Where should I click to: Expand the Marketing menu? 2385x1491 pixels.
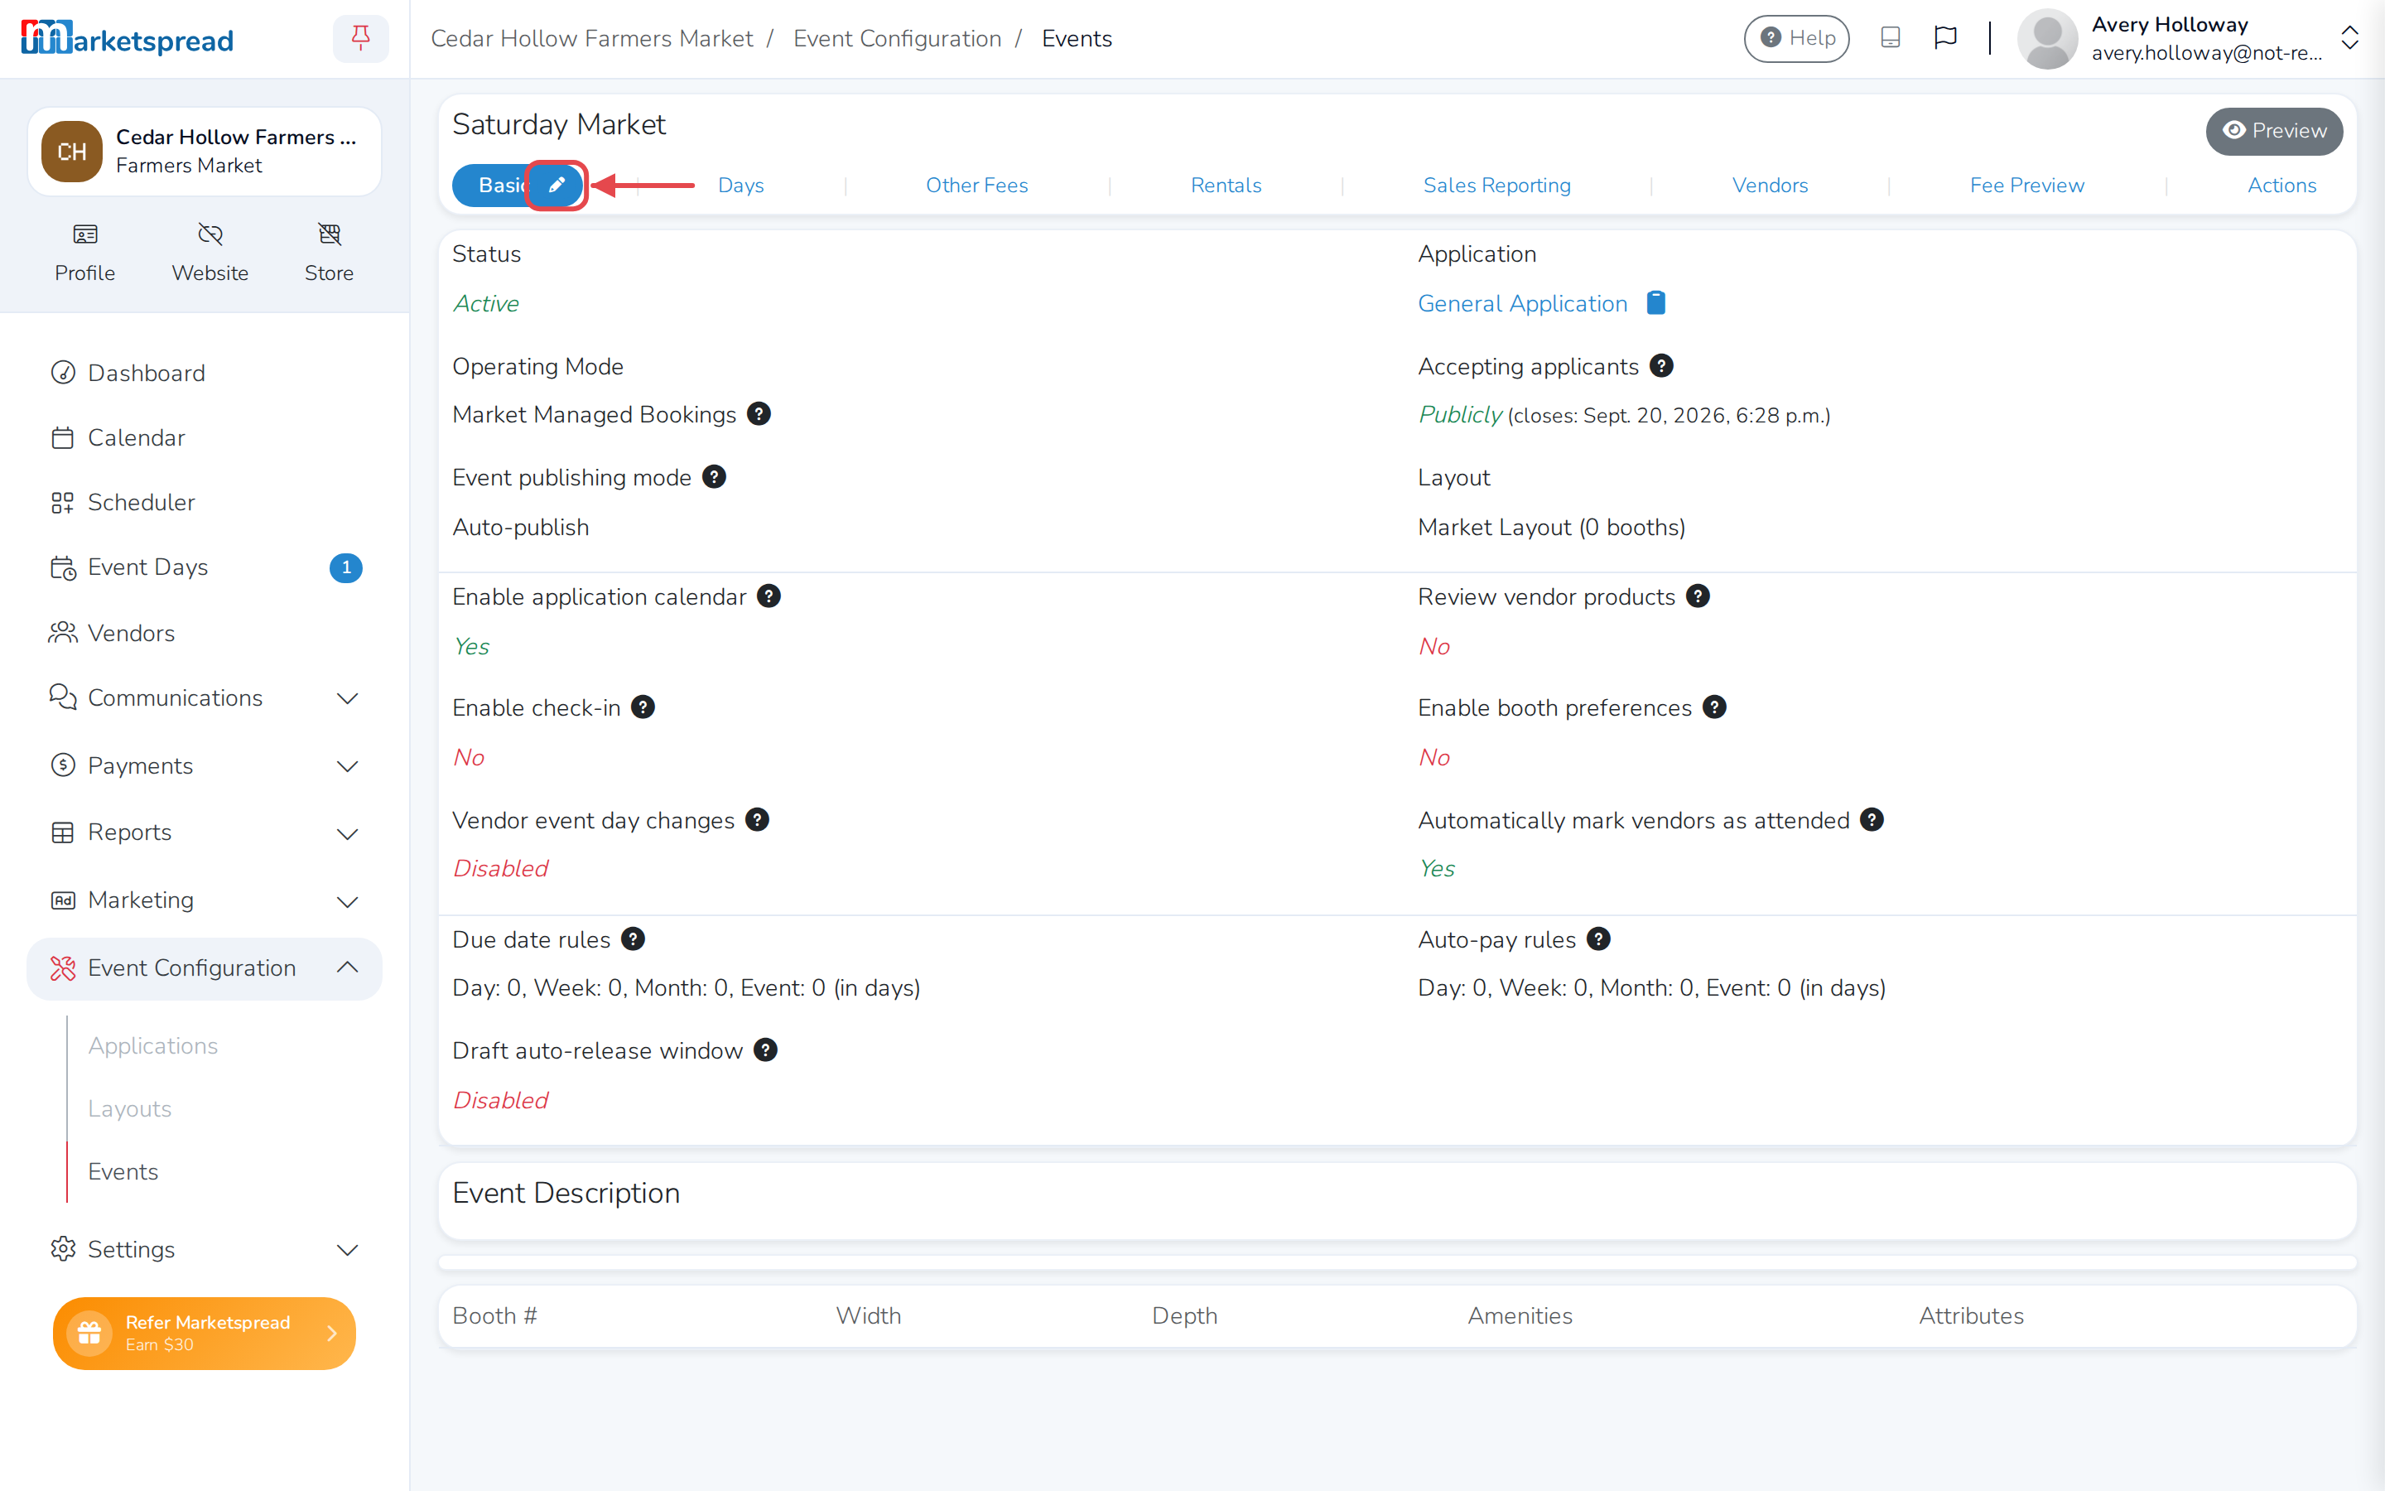204,900
